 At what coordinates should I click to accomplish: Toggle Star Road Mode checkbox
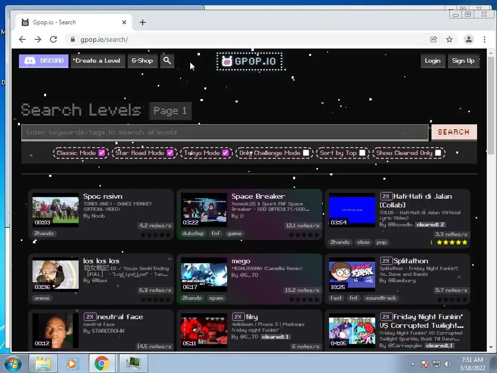(x=170, y=153)
